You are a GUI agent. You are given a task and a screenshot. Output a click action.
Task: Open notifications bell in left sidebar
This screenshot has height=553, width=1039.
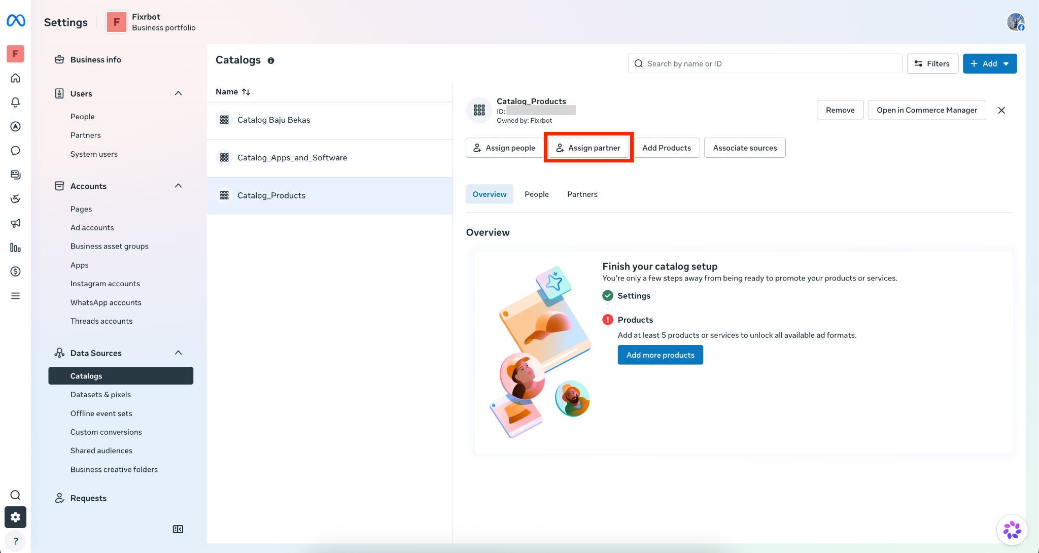click(16, 102)
